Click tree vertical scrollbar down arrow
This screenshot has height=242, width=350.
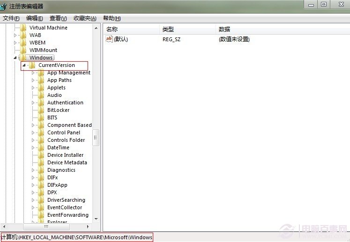(x=96, y=219)
